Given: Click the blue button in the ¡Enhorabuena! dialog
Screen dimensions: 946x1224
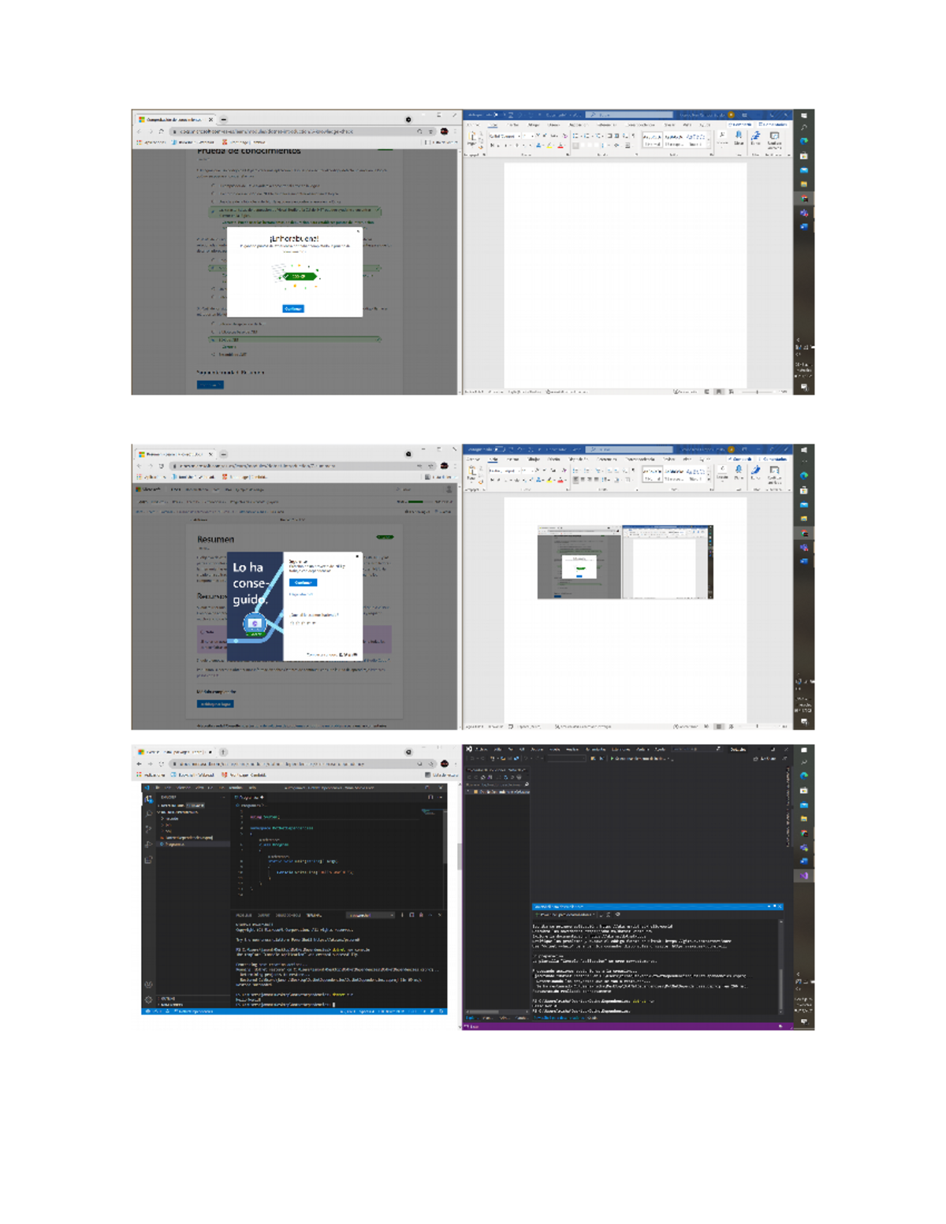Looking at the screenshot, I should [x=292, y=308].
